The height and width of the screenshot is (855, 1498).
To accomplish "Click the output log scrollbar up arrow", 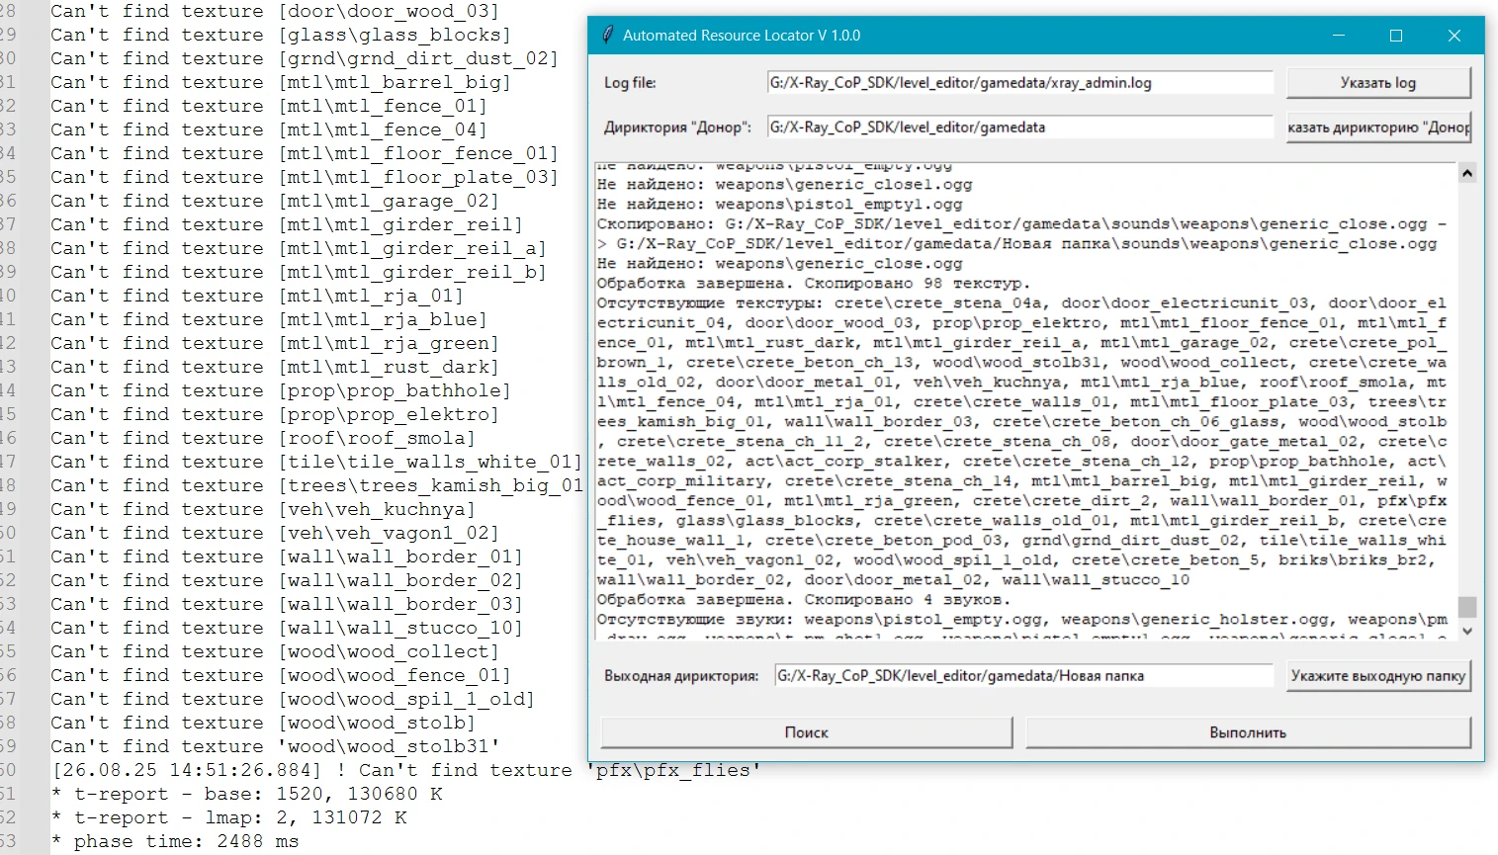I will click(1467, 173).
